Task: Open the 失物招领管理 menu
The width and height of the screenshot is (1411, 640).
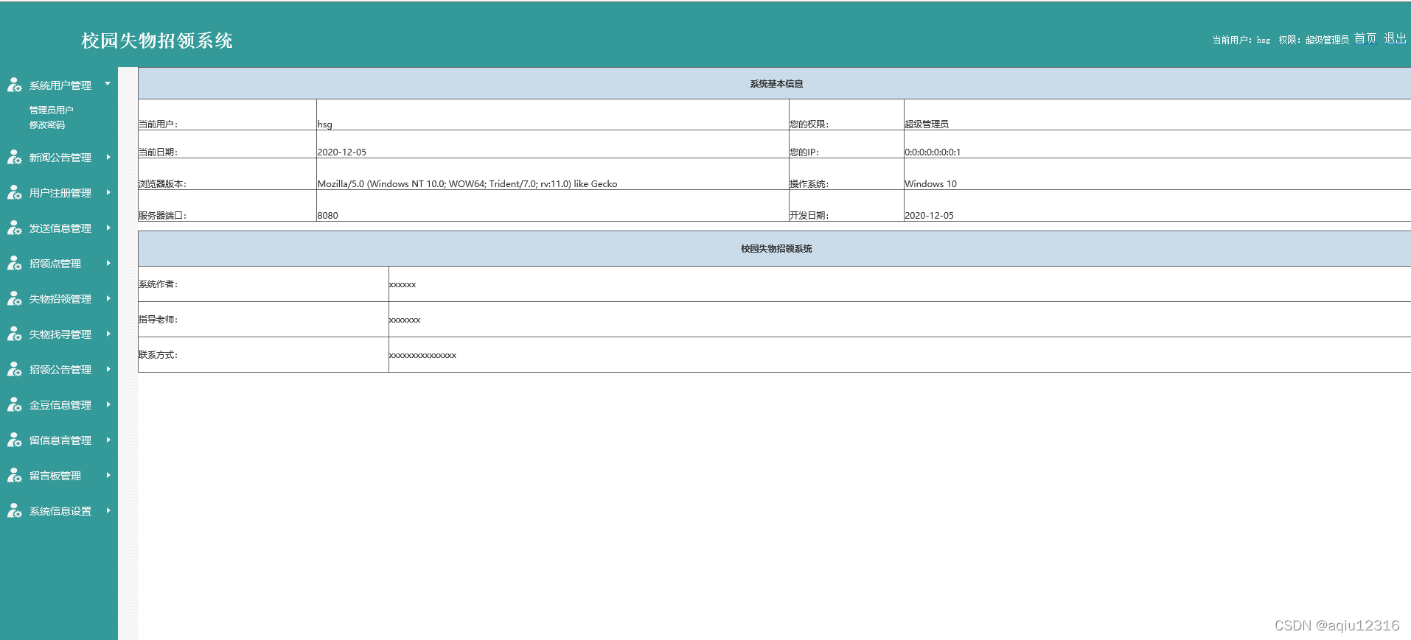Action: click(60, 299)
